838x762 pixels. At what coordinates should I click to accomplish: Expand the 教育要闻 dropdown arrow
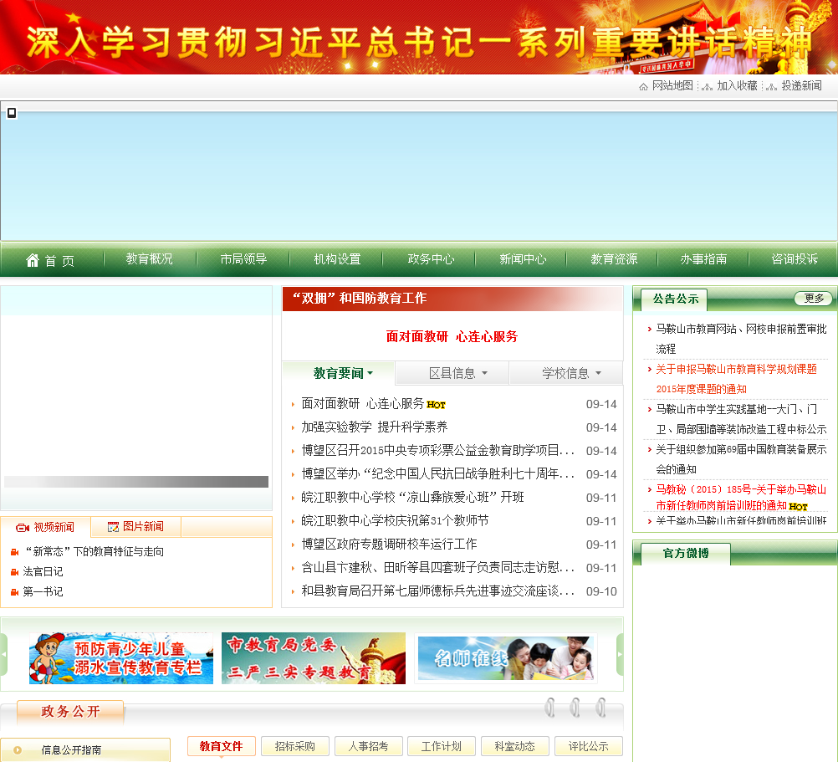[x=370, y=373]
